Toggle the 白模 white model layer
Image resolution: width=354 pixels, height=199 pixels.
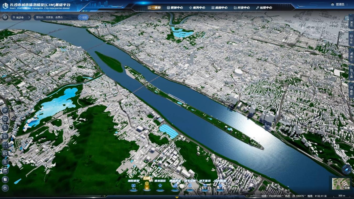coord(147,186)
